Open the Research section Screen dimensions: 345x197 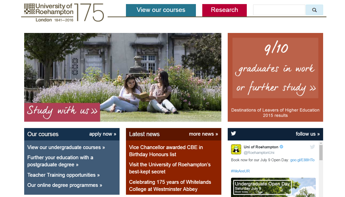tap(224, 10)
